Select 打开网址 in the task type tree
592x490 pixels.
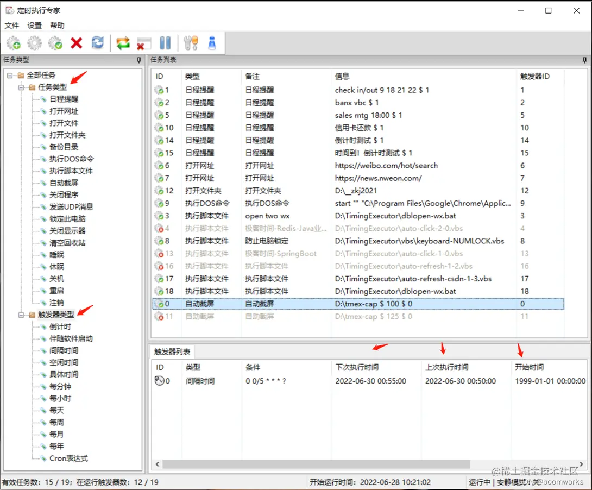(x=64, y=111)
